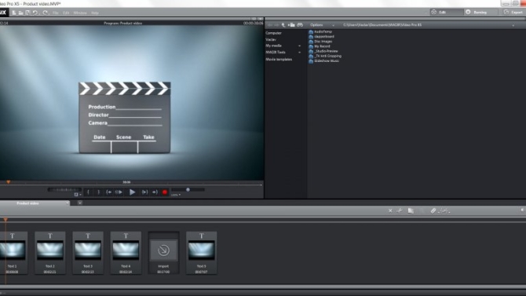Screen dimensions: 526x296
Task: Open the Window menu
Action: (80, 13)
